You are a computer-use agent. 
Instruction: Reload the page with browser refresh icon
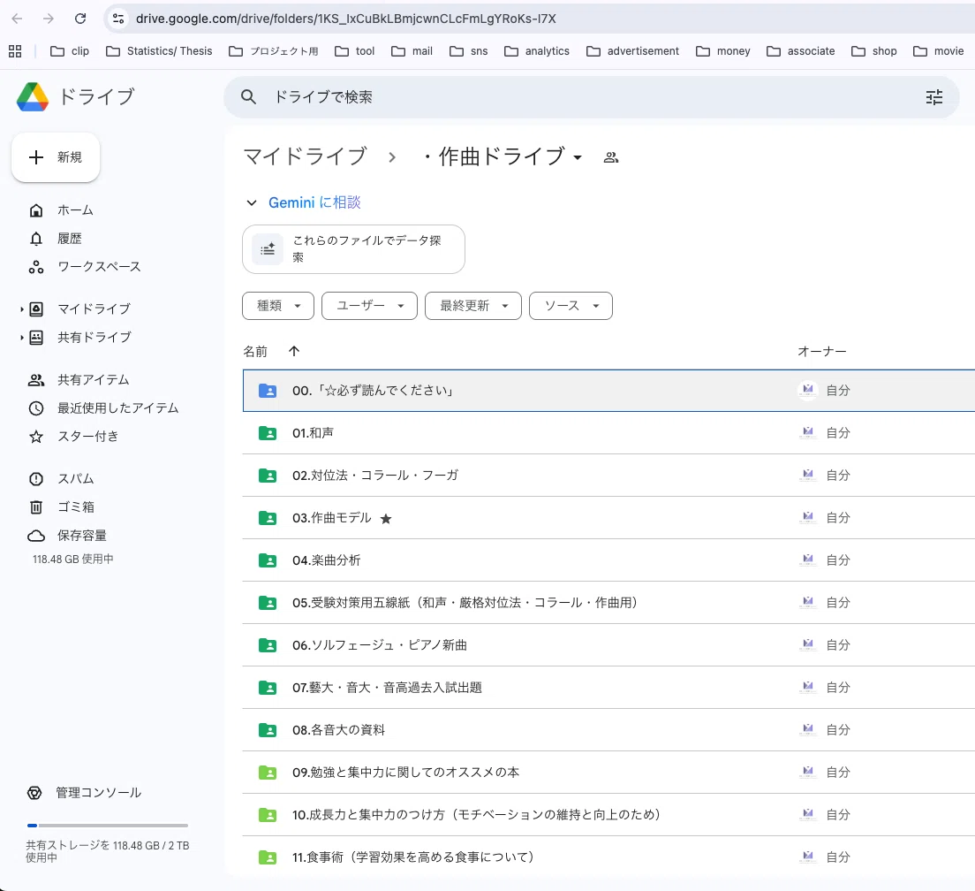(80, 19)
